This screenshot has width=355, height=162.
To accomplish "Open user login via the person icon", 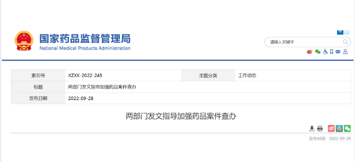I will pyautogui.click(x=345, y=52).
